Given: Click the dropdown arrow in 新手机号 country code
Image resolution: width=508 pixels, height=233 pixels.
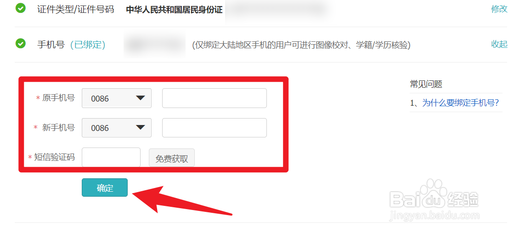Looking at the screenshot, I should 140,127.
